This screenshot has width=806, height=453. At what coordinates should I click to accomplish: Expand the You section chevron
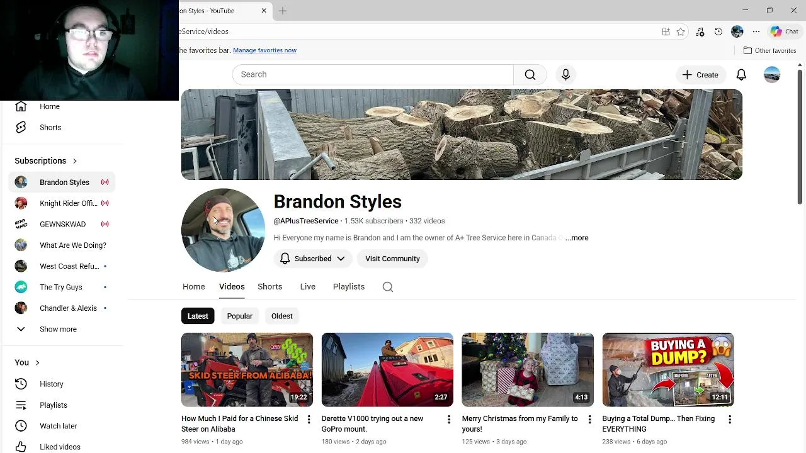click(37, 362)
